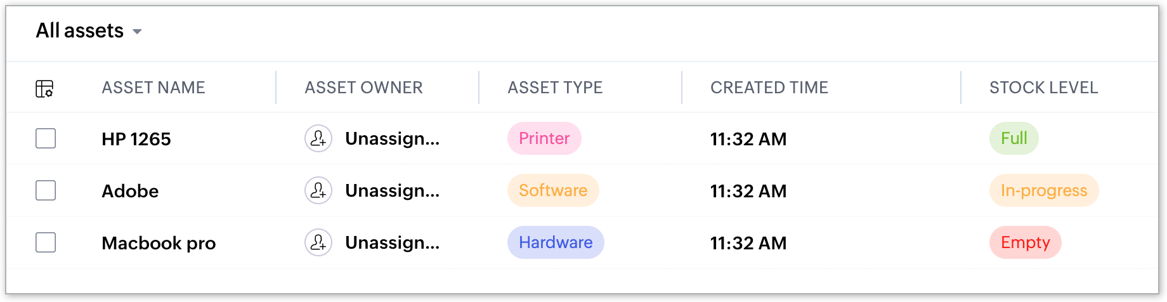Sort by the Asset Name column header
This screenshot has height=302, width=1167.
pos(153,88)
